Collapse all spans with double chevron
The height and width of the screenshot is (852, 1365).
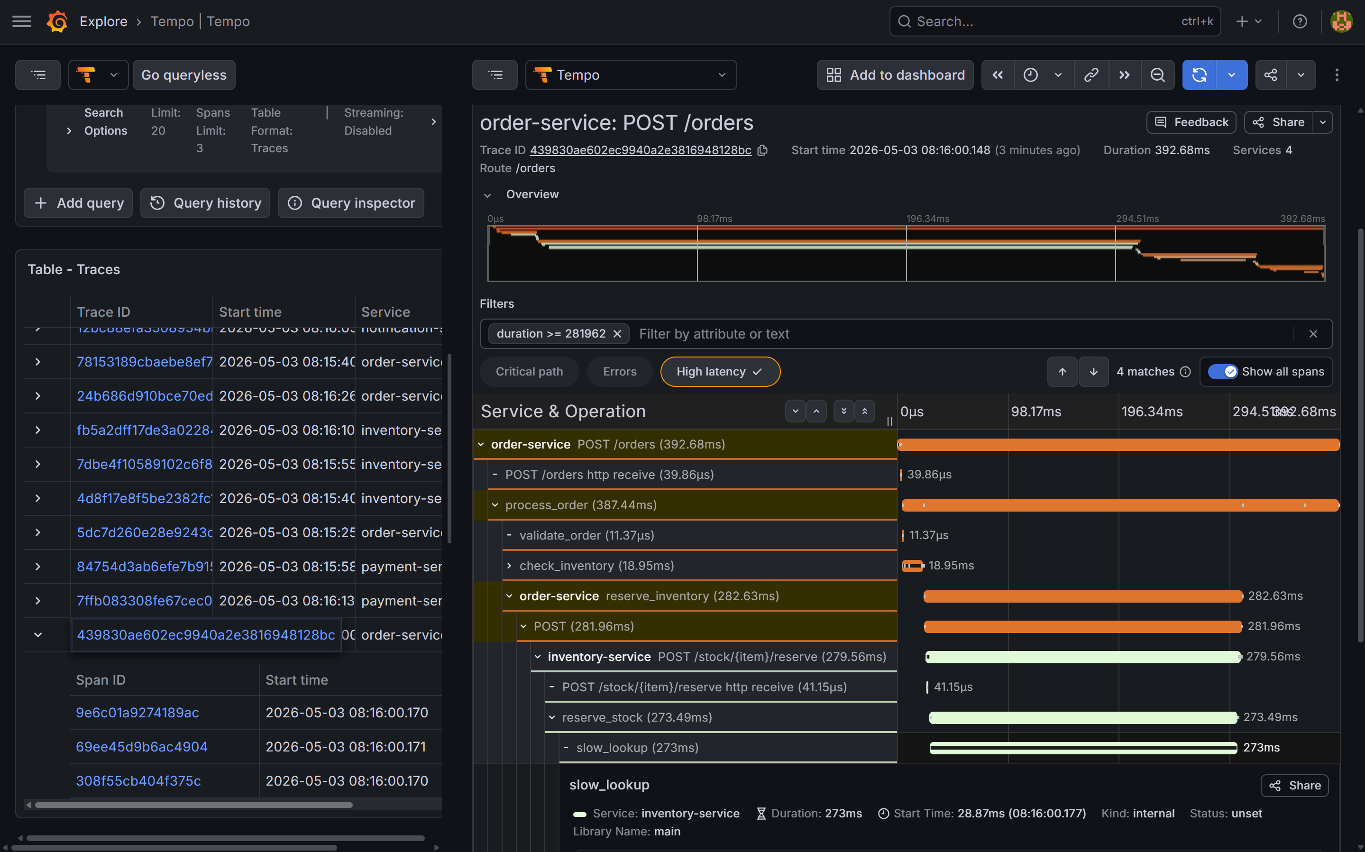(x=865, y=412)
